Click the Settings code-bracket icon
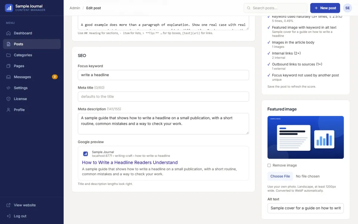 [8, 88]
